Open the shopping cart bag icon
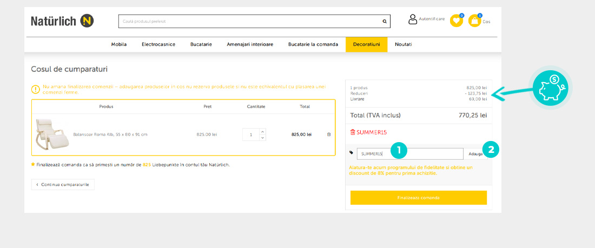 click(475, 21)
